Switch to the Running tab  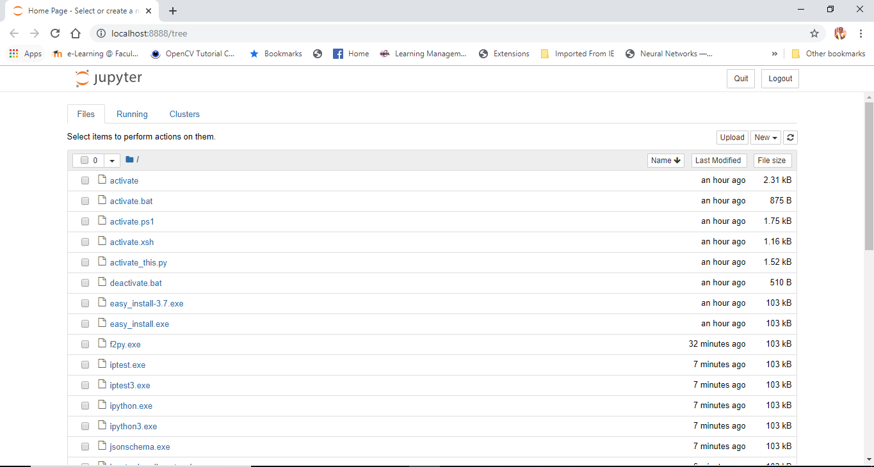[131, 113]
